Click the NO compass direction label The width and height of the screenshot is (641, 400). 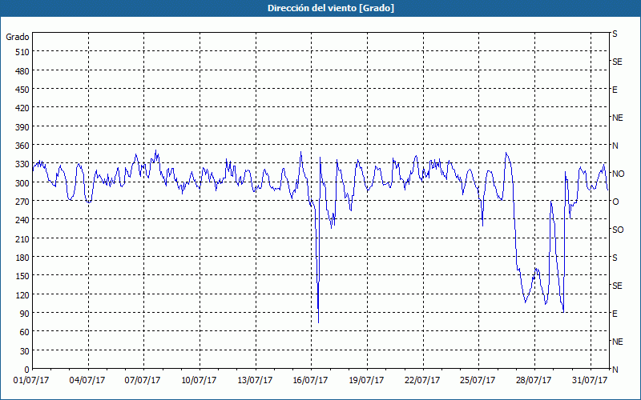coord(618,174)
